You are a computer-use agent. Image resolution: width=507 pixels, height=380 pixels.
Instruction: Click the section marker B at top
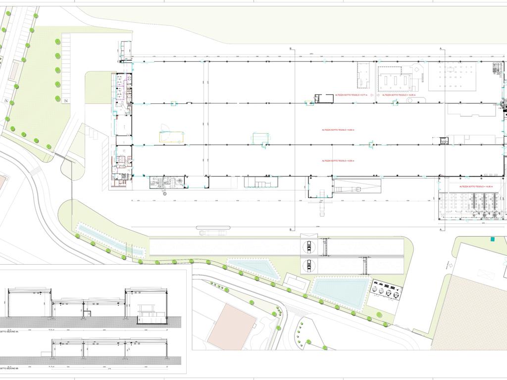(291, 49)
